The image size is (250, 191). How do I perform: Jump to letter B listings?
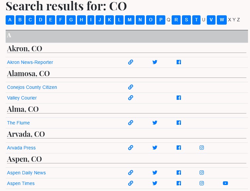20,20
